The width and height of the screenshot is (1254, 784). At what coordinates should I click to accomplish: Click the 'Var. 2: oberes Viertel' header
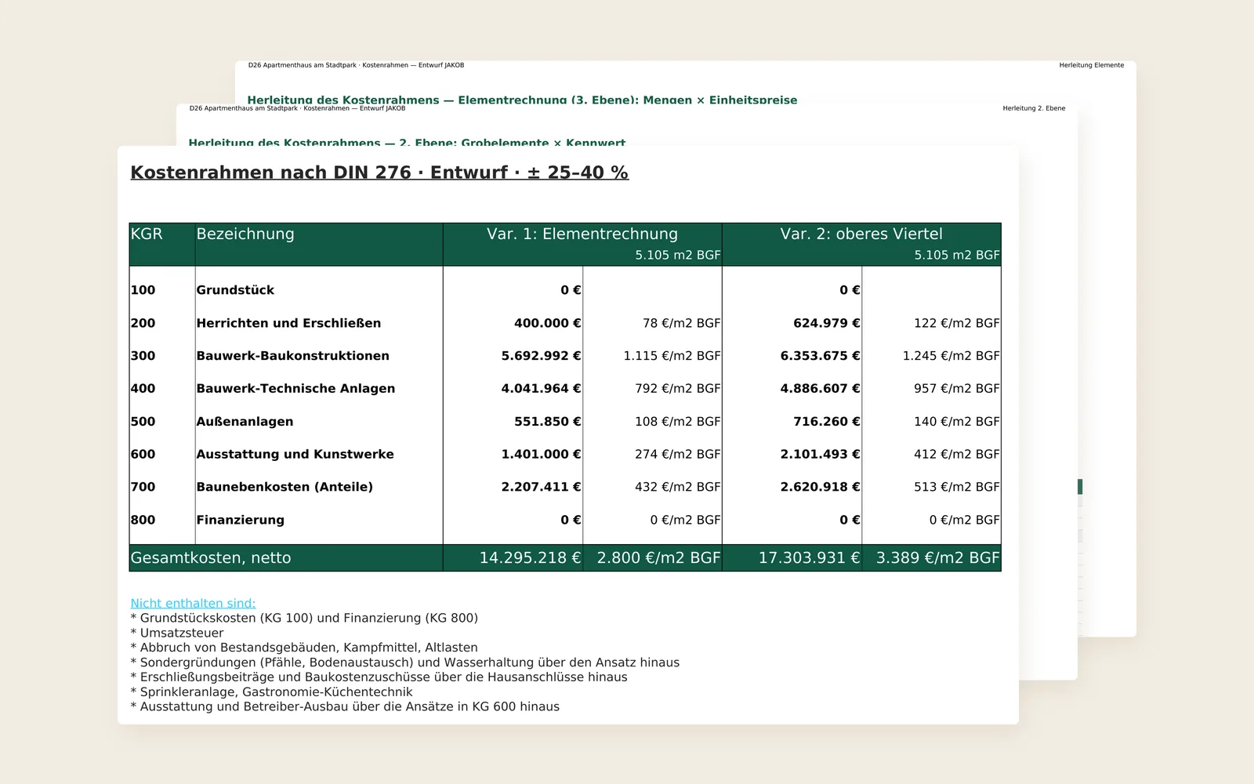click(x=861, y=234)
